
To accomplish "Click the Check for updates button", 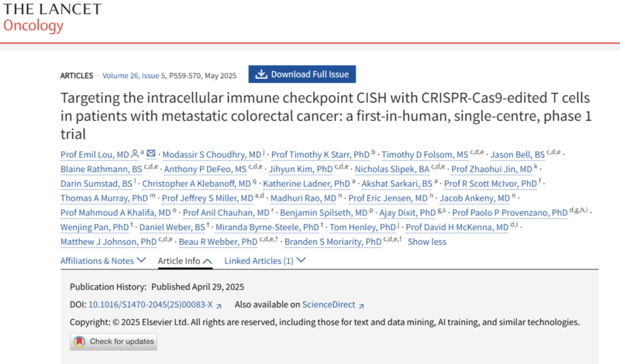I will click(113, 342).
